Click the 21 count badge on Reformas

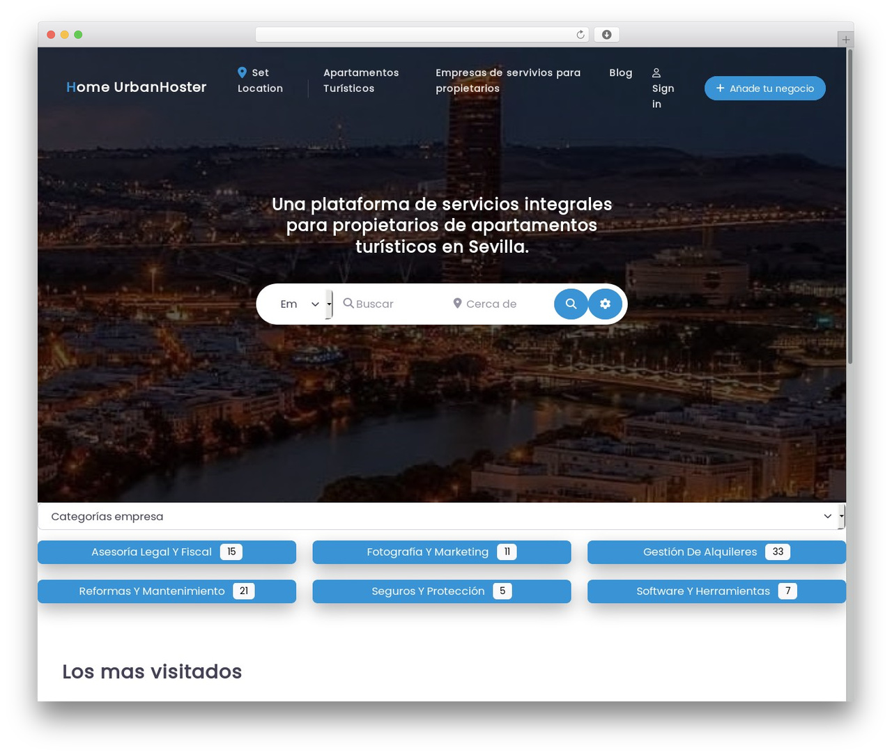pos(244,591)
